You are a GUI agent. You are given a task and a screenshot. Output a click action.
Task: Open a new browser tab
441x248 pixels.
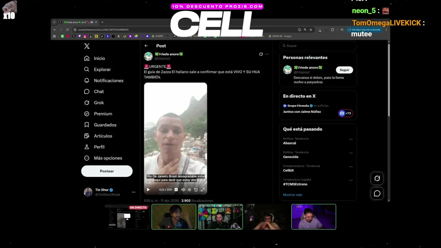[102, 22]
